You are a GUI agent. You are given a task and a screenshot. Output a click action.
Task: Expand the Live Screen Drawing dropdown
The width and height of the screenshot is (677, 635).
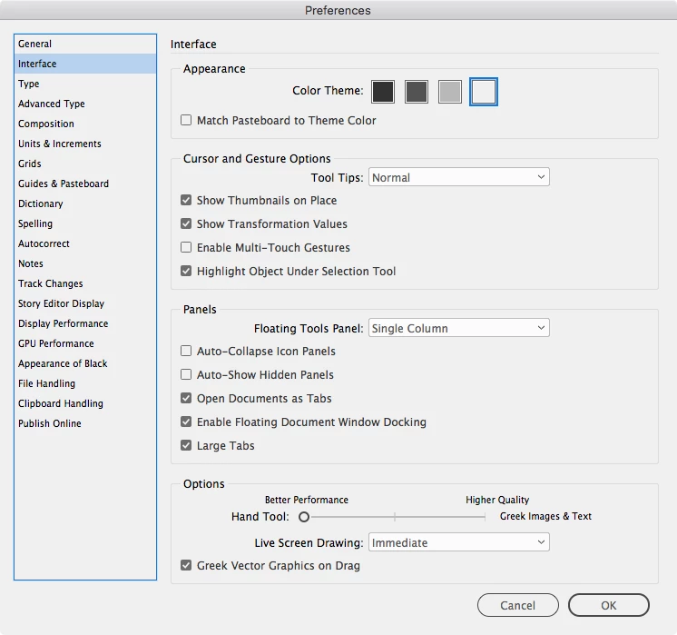pyautogui.click(x=458, y=542)
